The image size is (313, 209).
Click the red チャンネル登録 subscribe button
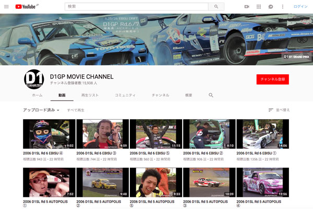[272, 79]
